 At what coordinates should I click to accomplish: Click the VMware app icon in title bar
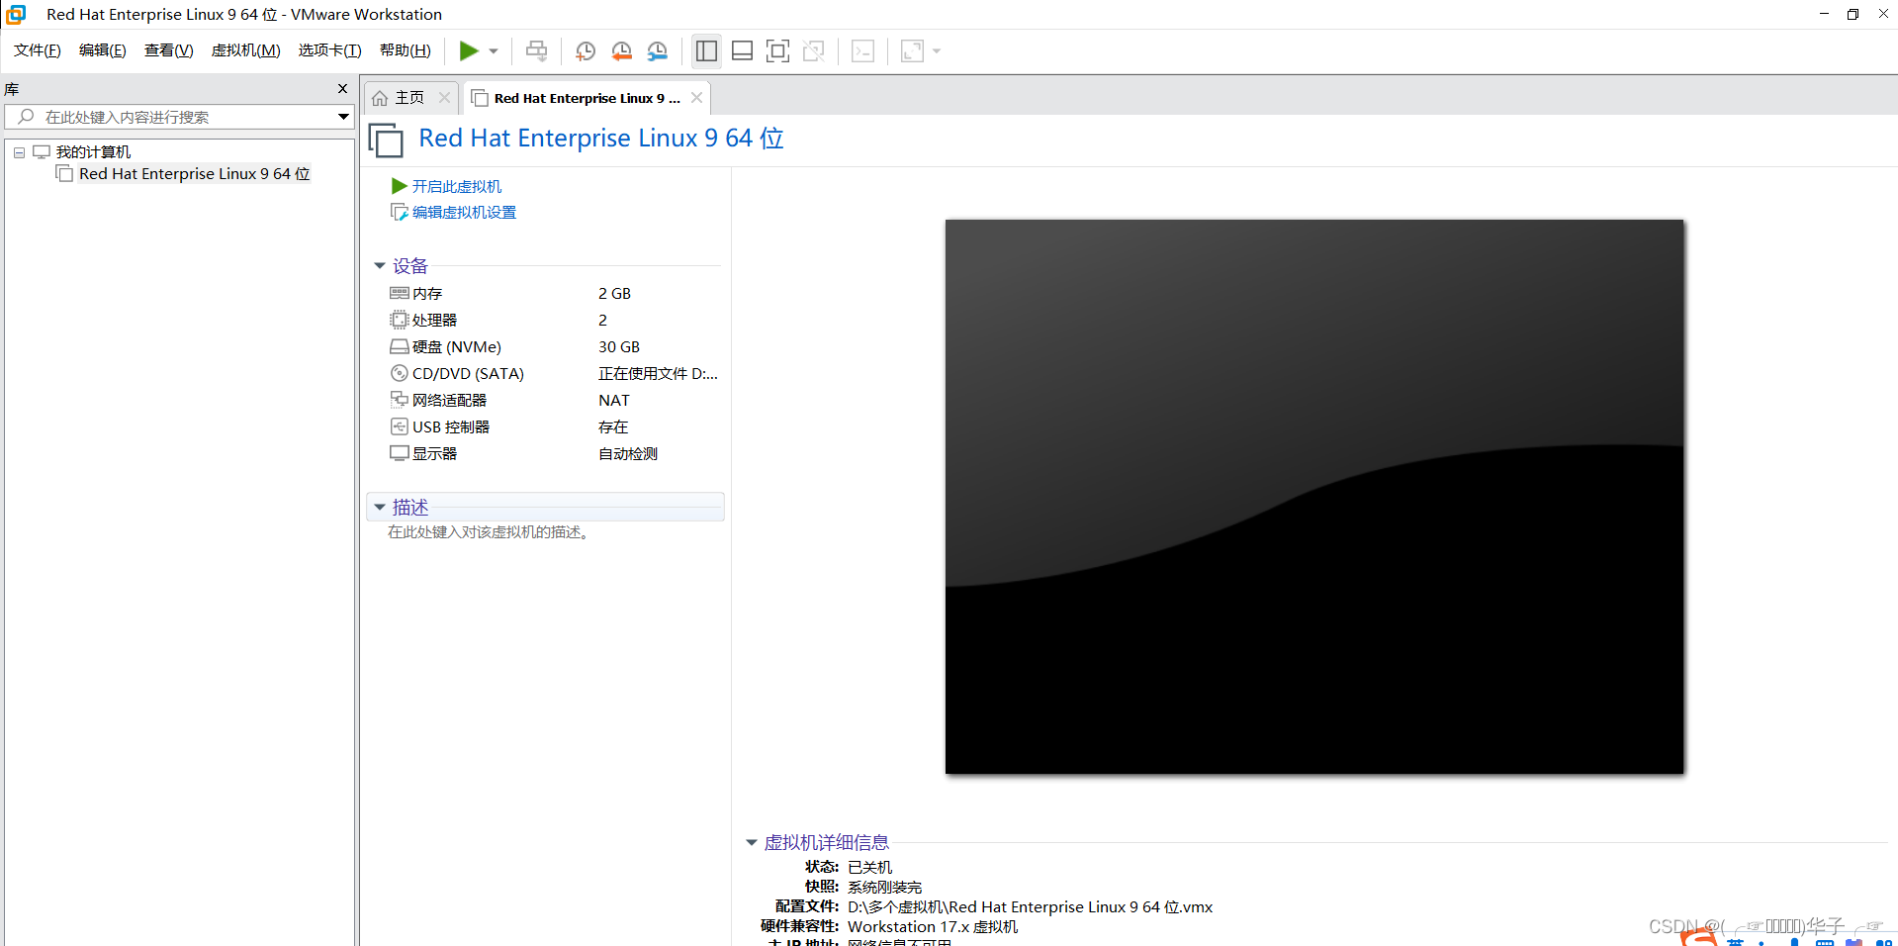16,14
